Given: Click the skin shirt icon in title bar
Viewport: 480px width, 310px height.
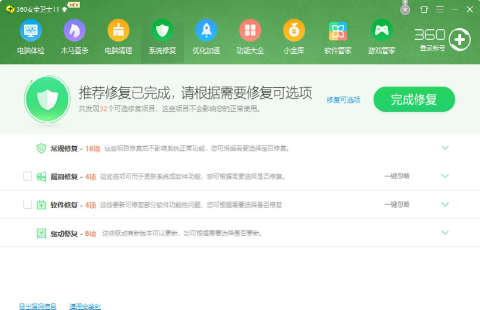Looking at the screenshot, I should (424, 9).
